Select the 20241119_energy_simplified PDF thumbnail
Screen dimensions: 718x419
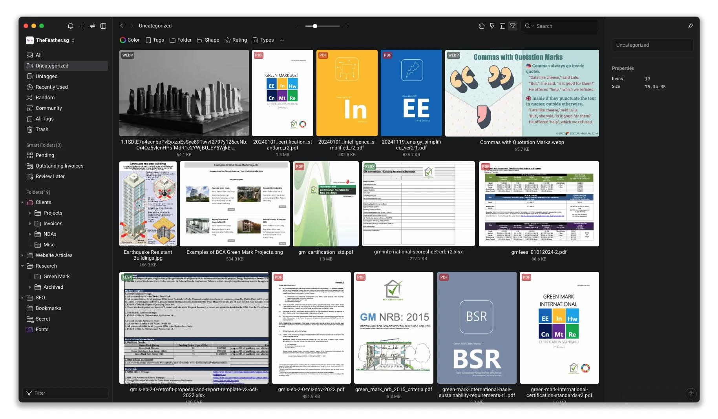[411, 93]
